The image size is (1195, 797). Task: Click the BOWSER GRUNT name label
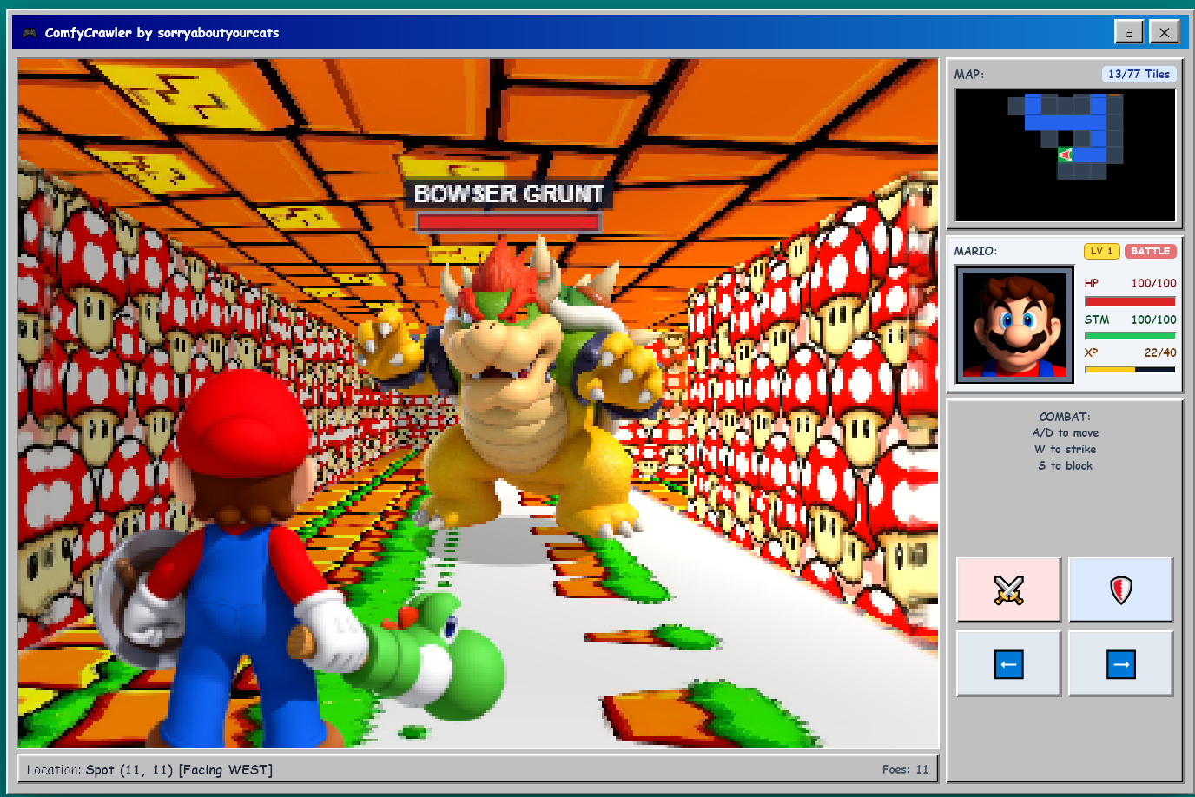509,194
